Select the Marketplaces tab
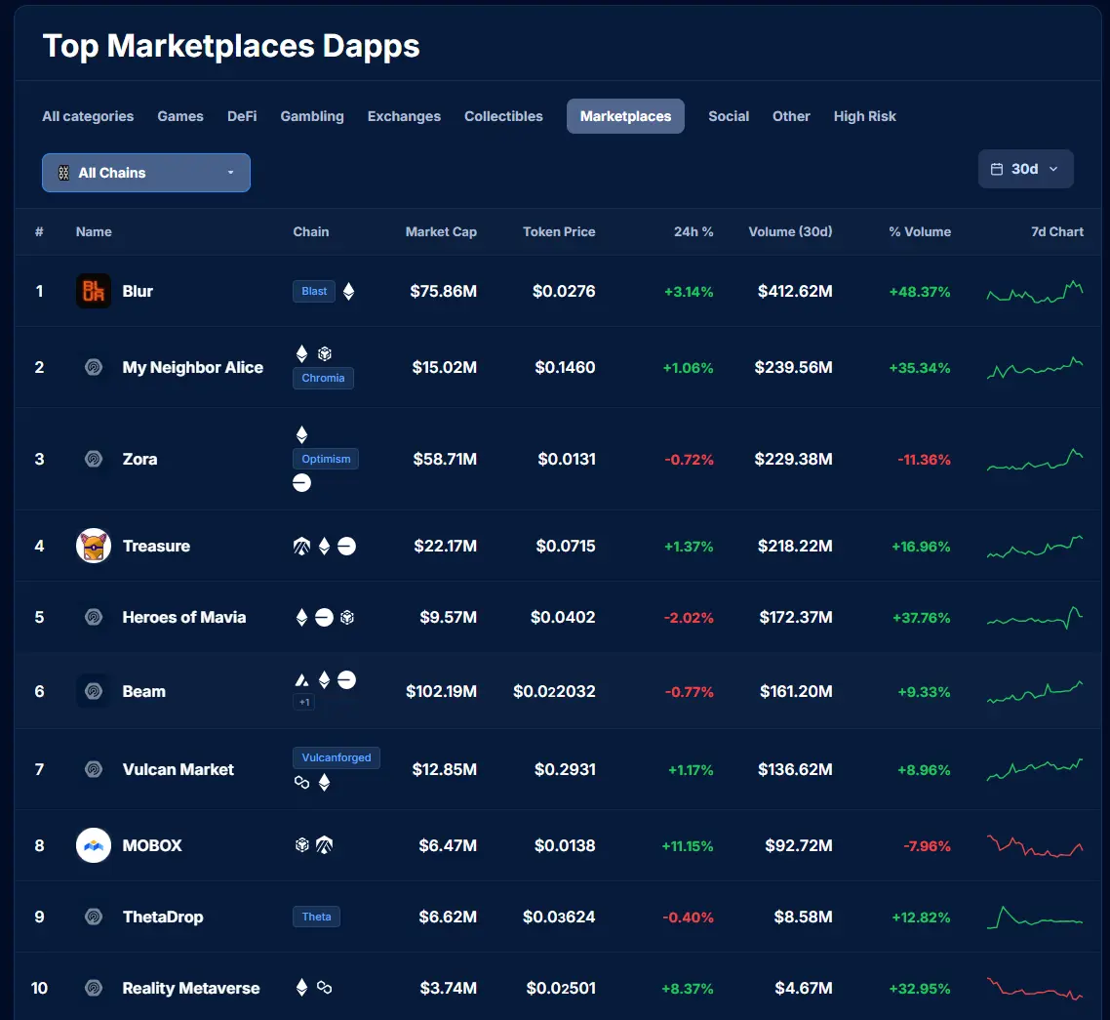Screen dimensions: 1110x1020 (x=626, y=116)
